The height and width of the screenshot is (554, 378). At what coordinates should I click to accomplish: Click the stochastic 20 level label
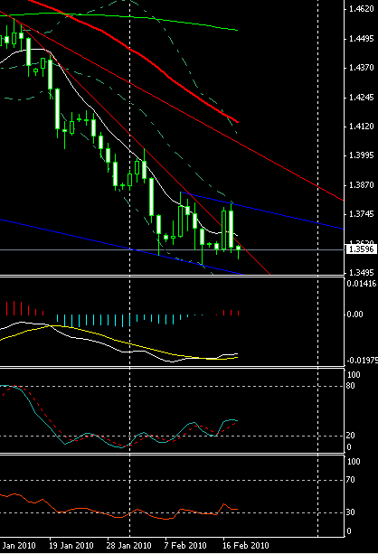click(x=351, y=436)
